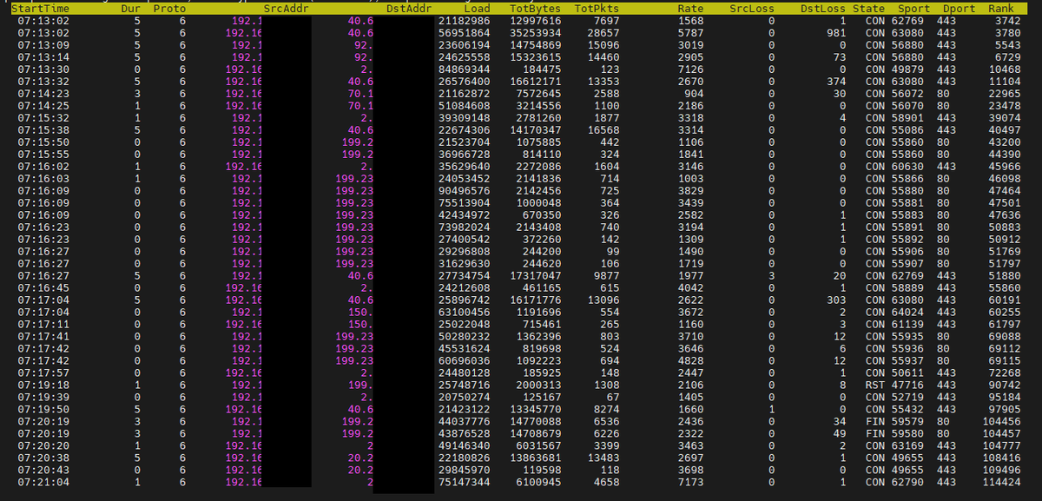Select TotPkts value 16568
The height and width of the screenshot is (501, 1042).
click(603, 129)
